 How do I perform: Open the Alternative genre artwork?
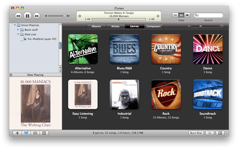coord(83,49)
